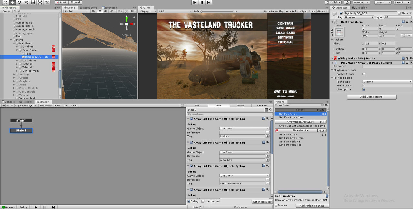This screenshot has width=413, height=209.
Task: Open the Variables tab in PlayMaker
Action: click(x=262, y=105)
